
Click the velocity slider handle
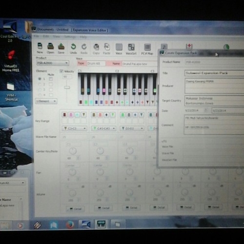tap(67, 88)
